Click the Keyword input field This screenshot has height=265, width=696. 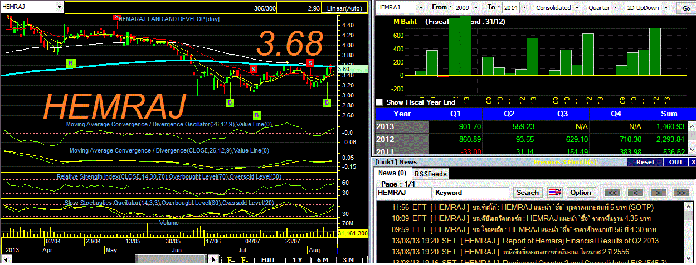471,192
